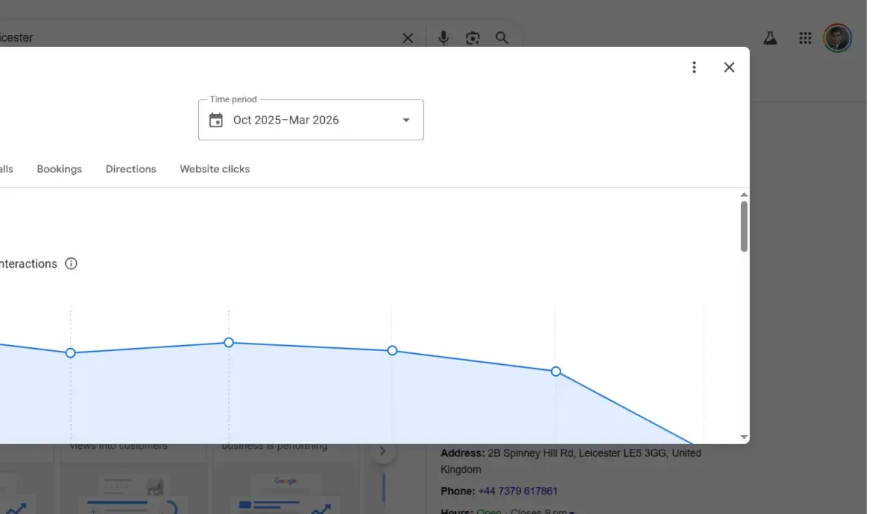The width and height of the screenshot is (878, 514).
Task: Open the Google account profile picture
Action: [837, 38]
